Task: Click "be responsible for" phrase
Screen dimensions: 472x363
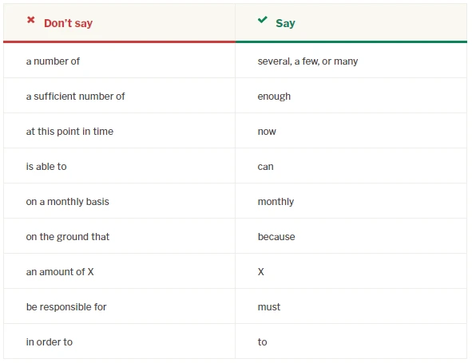Action: (66, 307)
